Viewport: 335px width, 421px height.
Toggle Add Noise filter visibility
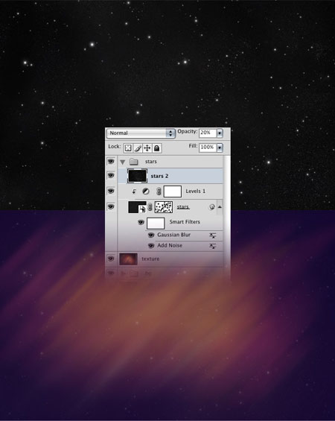pyautogui.click(x=151, y=246)
